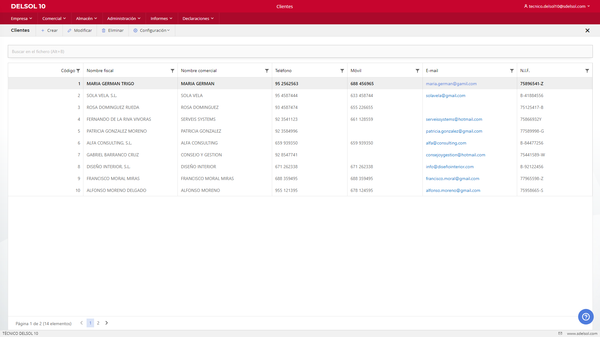
Task: Focus the Buscar en el fichero field
Action: pos(300,51)
